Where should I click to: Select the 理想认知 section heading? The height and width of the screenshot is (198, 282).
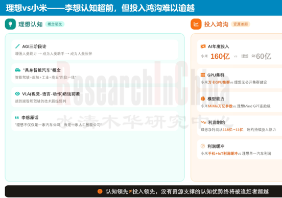click(30, 24)
